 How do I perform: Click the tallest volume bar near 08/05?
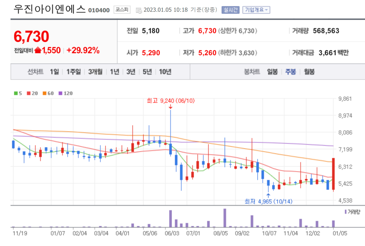pos(225,218)
